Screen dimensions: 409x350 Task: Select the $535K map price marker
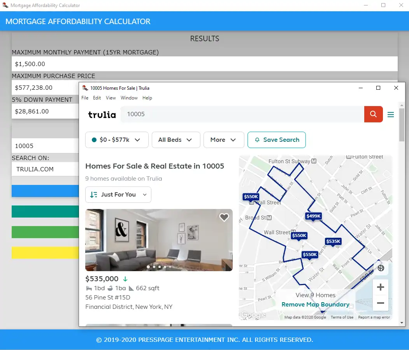click(x=333, y=241)
